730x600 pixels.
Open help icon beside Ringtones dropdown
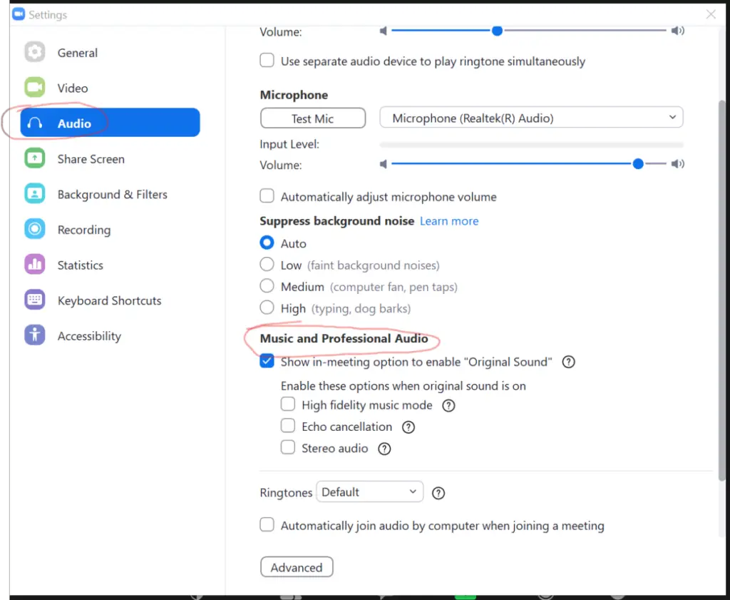pyautogui.click(x=438, y=493)
